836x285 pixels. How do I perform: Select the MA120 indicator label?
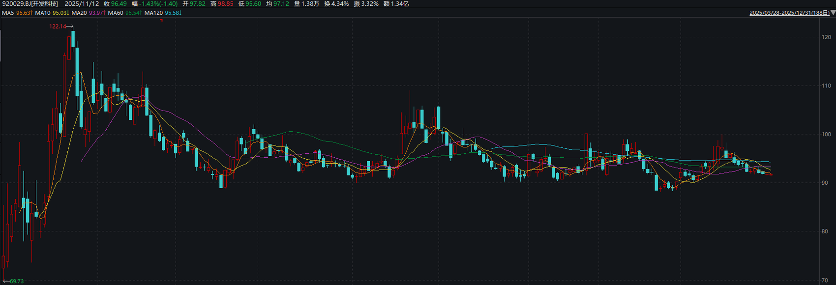(x=153, y=13)
